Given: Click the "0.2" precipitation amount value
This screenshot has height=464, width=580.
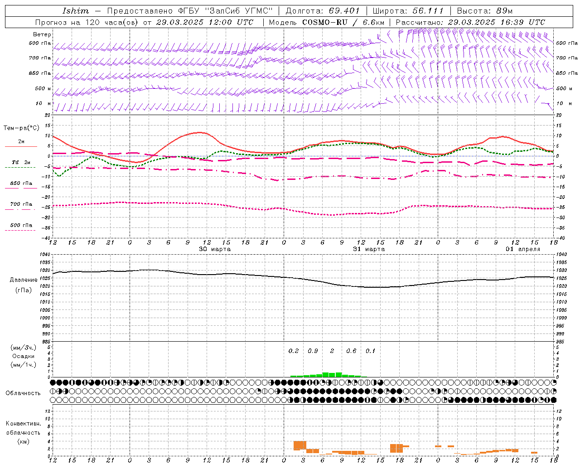Looking at the screenshot, I should [294, 351].
